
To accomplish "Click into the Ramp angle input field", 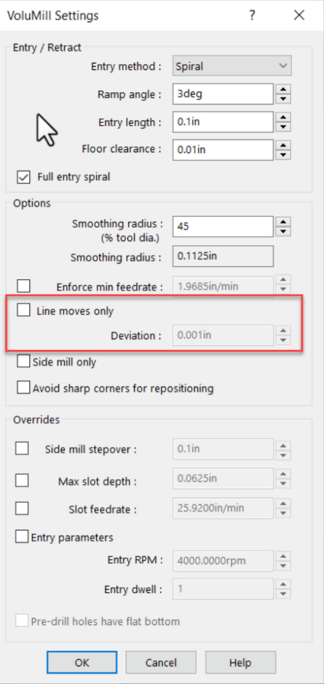I will 223,94.
